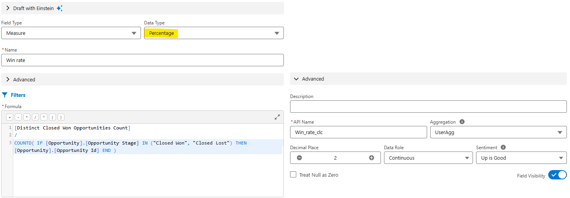Enable the Treat Null as Zero checkbox
The image size is (570, 198).
point(293,175)
